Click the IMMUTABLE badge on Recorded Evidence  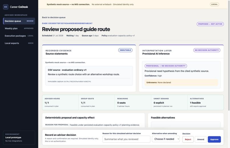click(125, 50)
